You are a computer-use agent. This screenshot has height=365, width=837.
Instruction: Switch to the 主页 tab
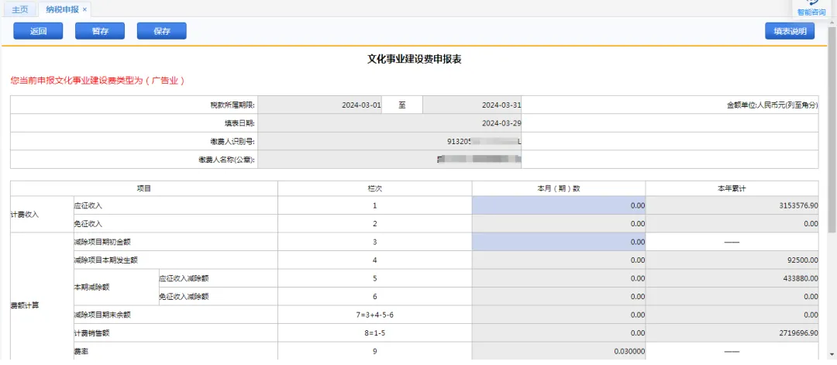[20, 9]
